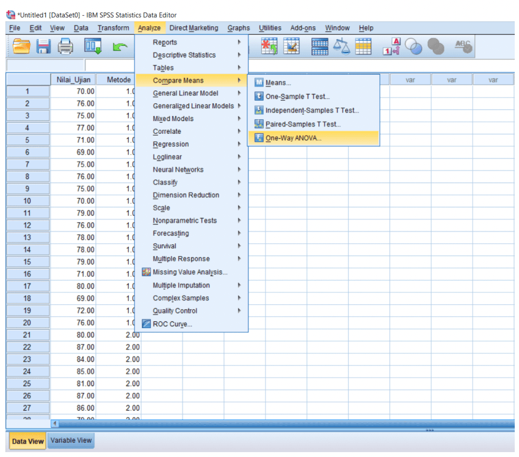519x457 pixels.
Task: Switch to the Variable View tab
Action: pyautogui.click(x=71, y=441)
